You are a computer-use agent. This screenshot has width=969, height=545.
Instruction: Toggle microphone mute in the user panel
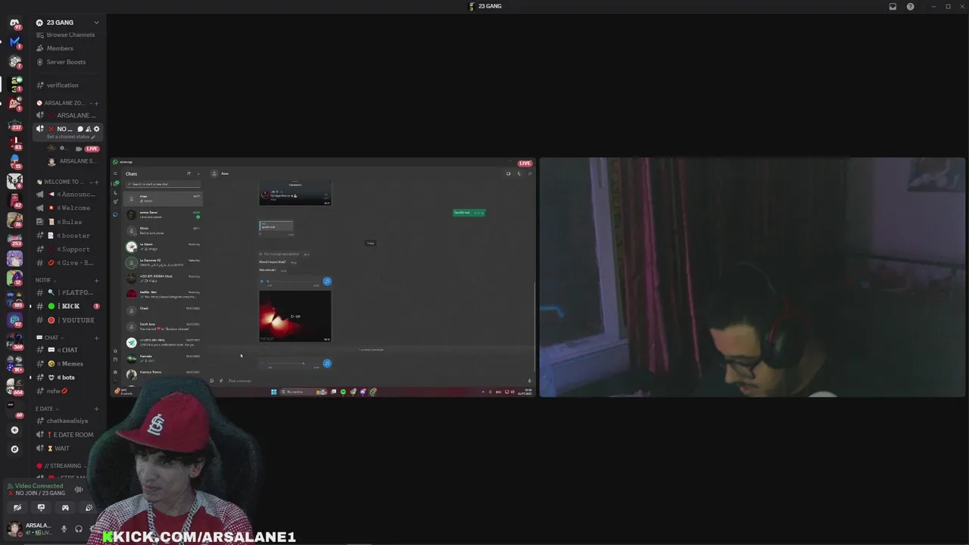(64, 529)
